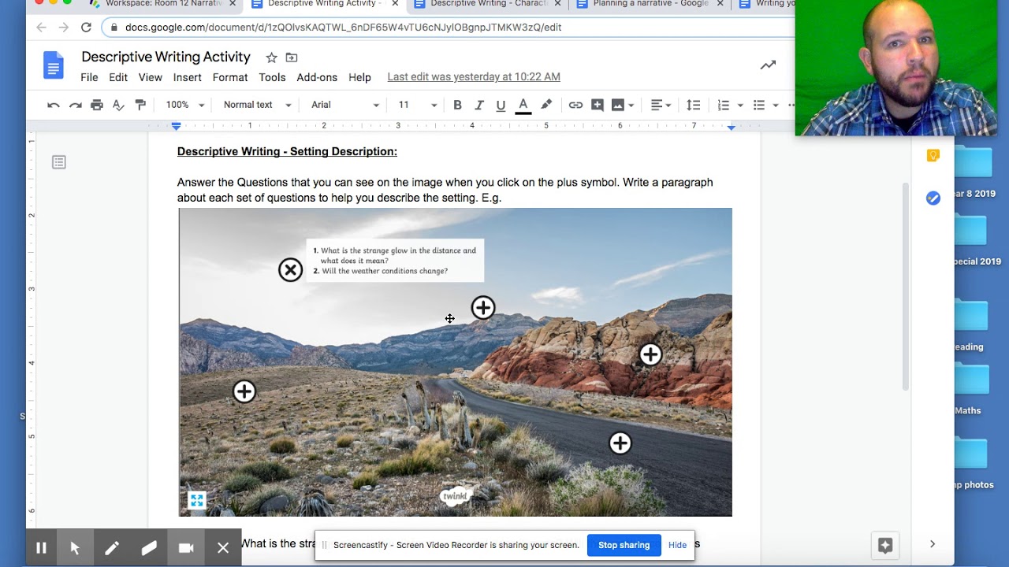Expand the bulleted list options arrow

(776, 105)
